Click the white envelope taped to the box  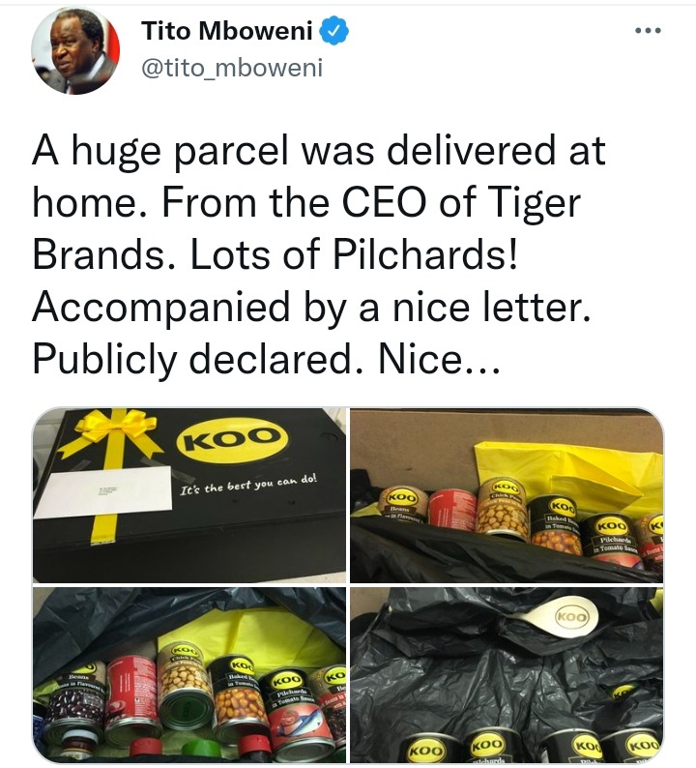point(104,491)
